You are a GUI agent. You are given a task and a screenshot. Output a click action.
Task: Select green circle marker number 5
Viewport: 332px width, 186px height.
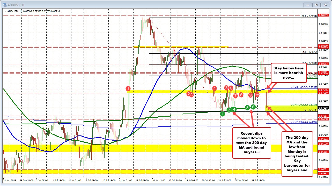pyautogui.click(x=247, y=107)
